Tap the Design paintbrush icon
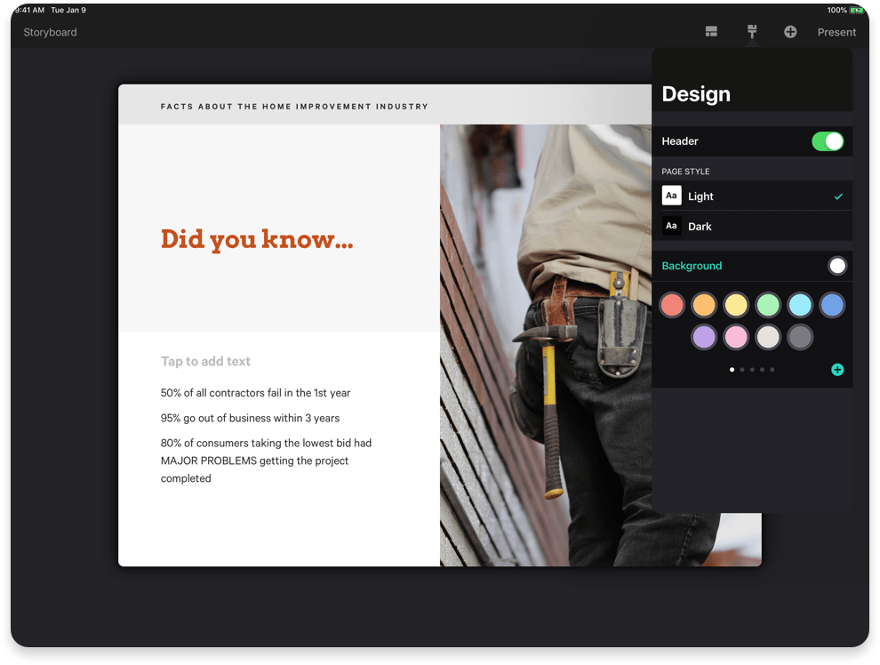Image resolution: width=880 pixels, height=665 pixels. click(x=752, y=32)
